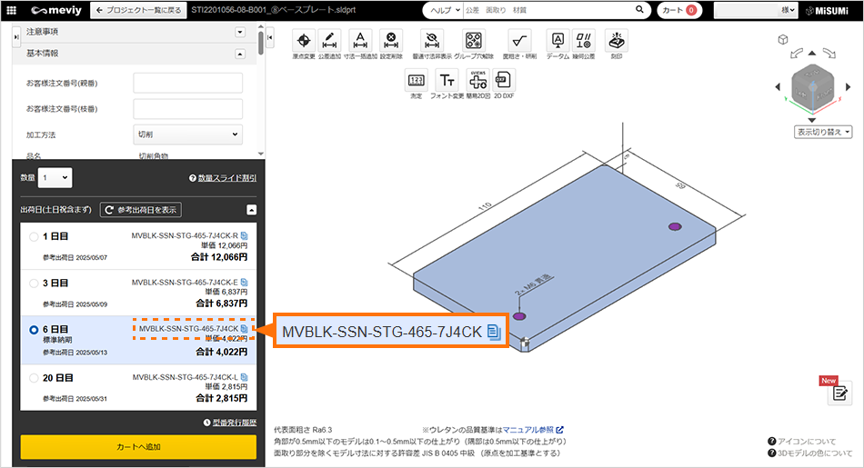Click the 刻印 engraving tool icon
The height and width of the screenshot is (468, 864).
617,40
